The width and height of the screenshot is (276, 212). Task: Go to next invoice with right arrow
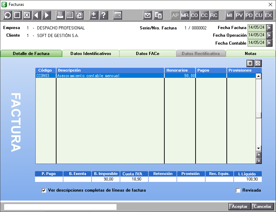pos(46,15)
